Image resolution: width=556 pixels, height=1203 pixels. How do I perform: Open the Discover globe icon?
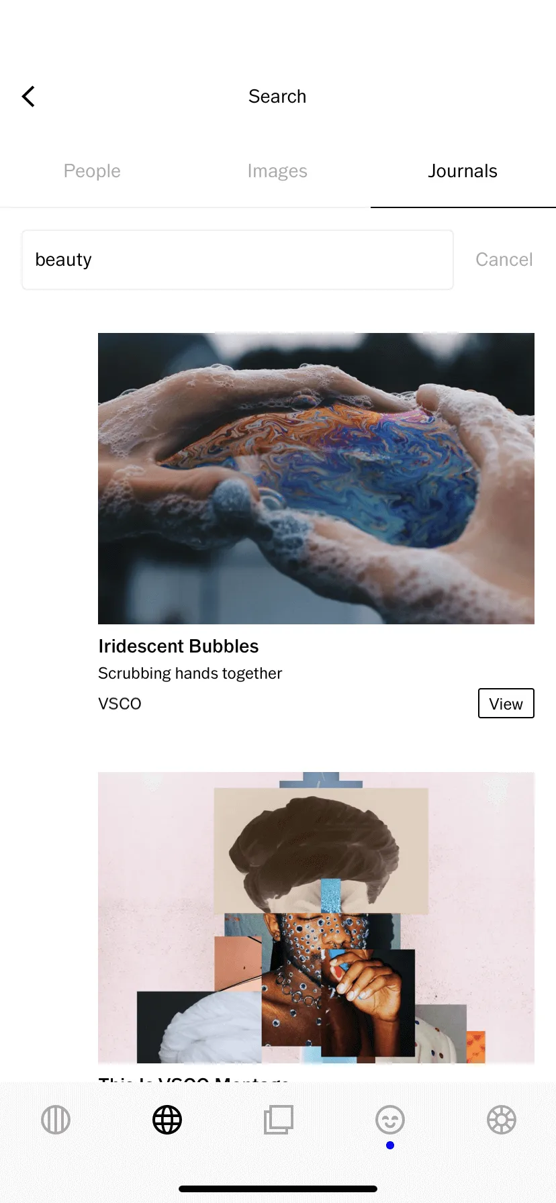167,1120
